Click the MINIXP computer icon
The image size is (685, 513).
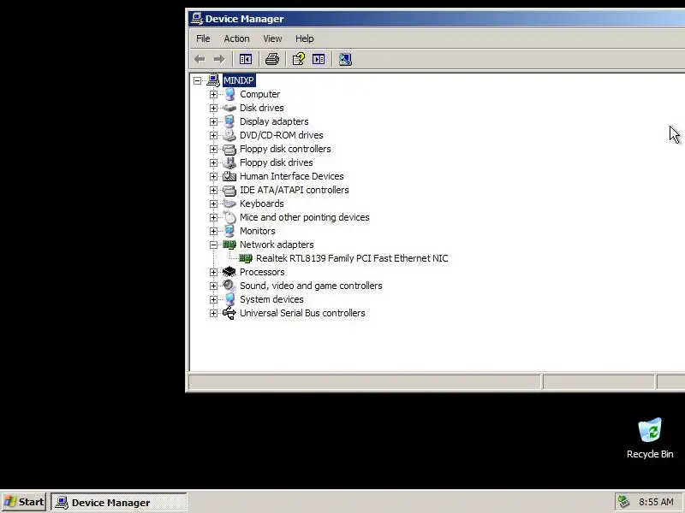coord(213,80)
